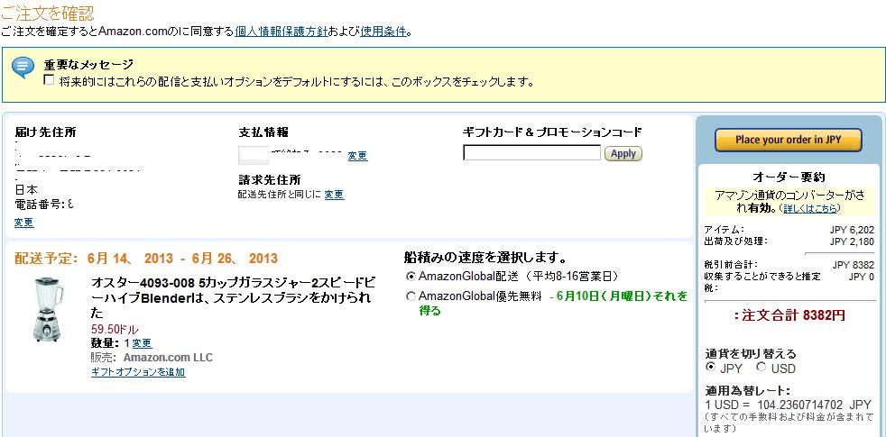Click the 注文合計 8382円 order total
Image resolution: width=886 pixels, height=437 pixels.
point(789,315)
